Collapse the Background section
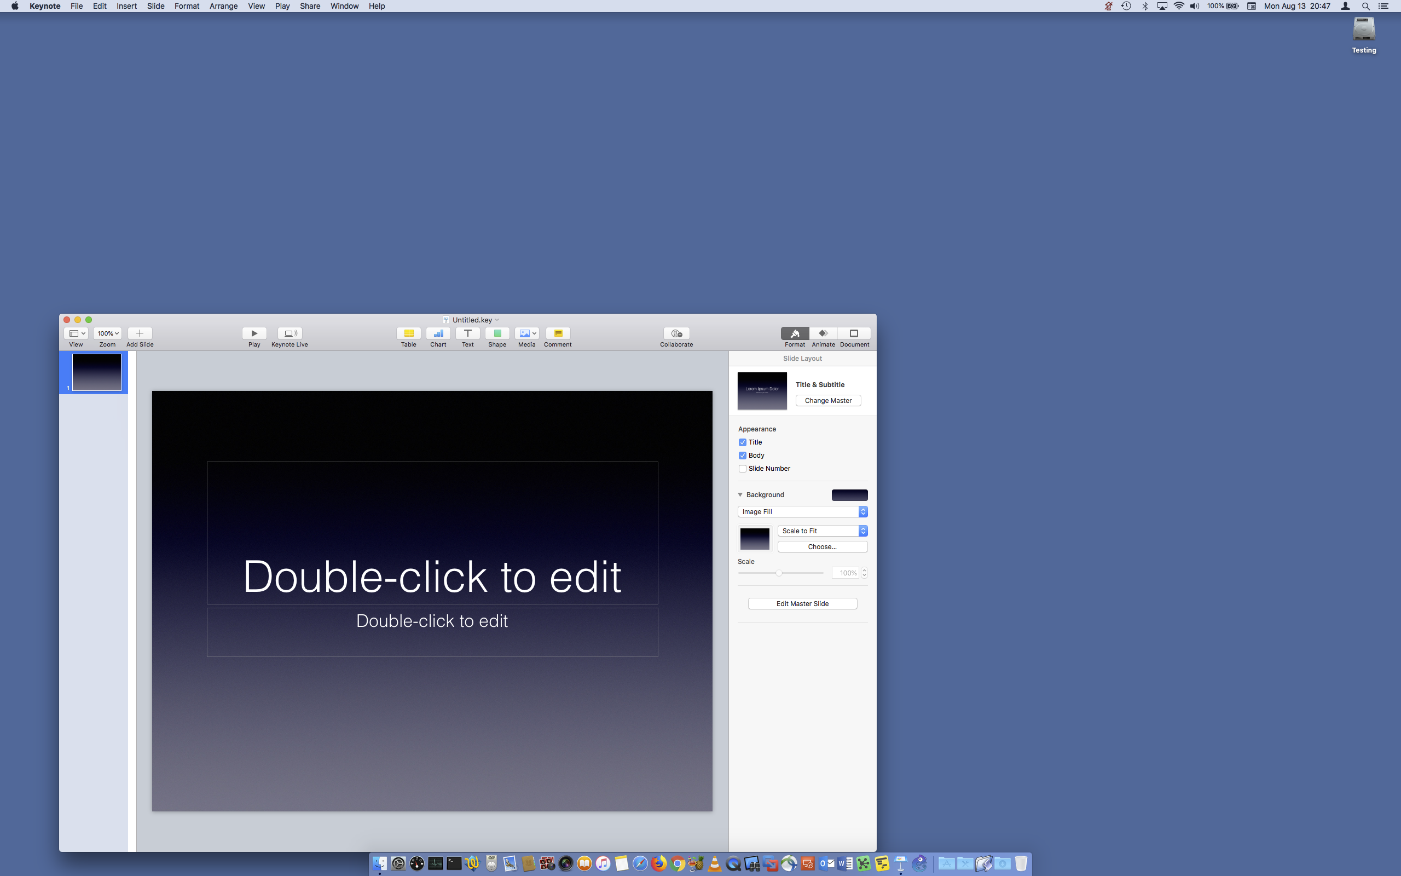Image resolution: width=1401 pixels, height=876 pixels. pos(740,495)
